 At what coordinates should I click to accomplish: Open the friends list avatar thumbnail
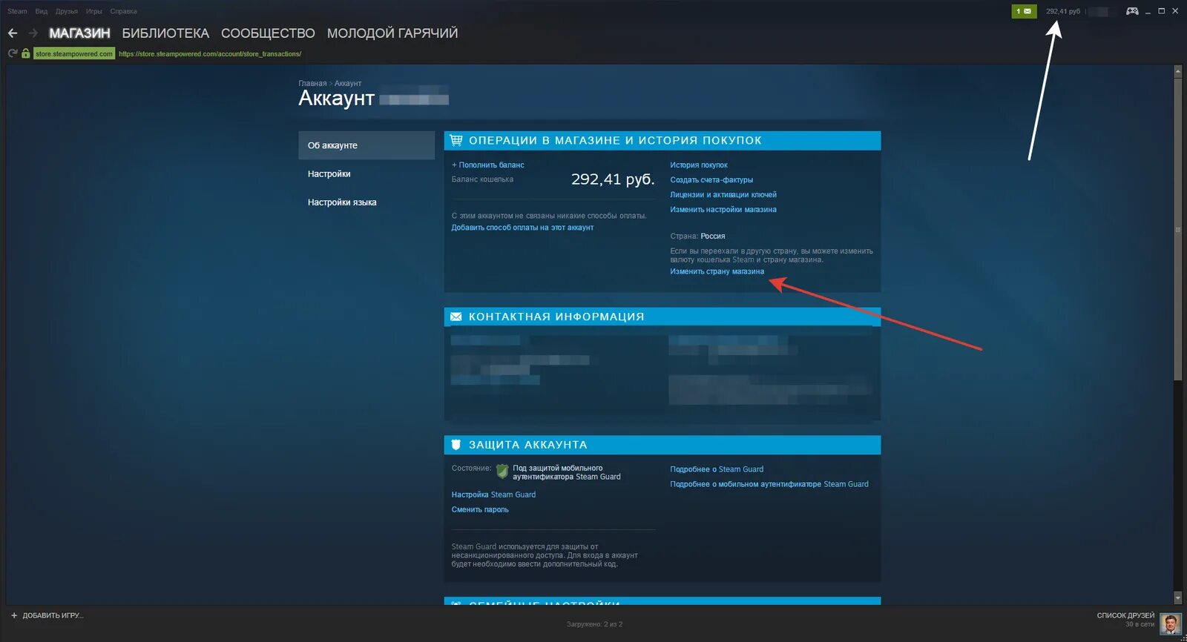(x=1170, y=624)
